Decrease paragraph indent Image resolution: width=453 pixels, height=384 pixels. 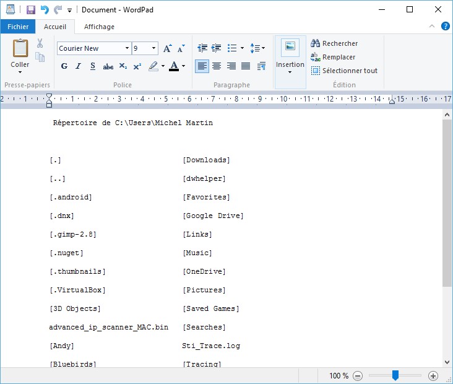(x=202, y=48)
